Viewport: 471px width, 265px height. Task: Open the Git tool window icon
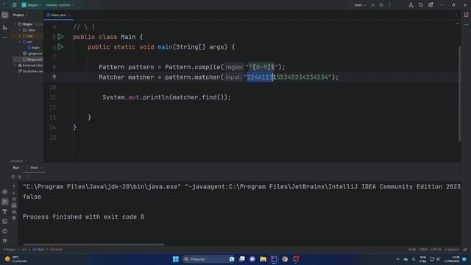pos(5,241)
